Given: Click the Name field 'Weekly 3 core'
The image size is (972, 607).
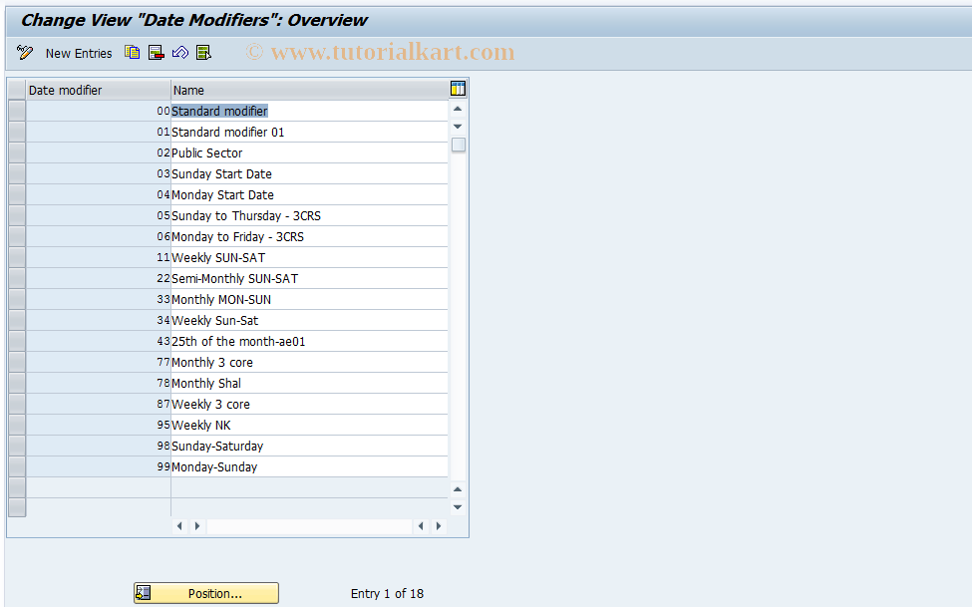Looking at the screenshot, I should [309, 405].
